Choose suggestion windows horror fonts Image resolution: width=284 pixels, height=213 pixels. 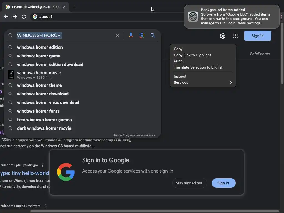point(82,111)
